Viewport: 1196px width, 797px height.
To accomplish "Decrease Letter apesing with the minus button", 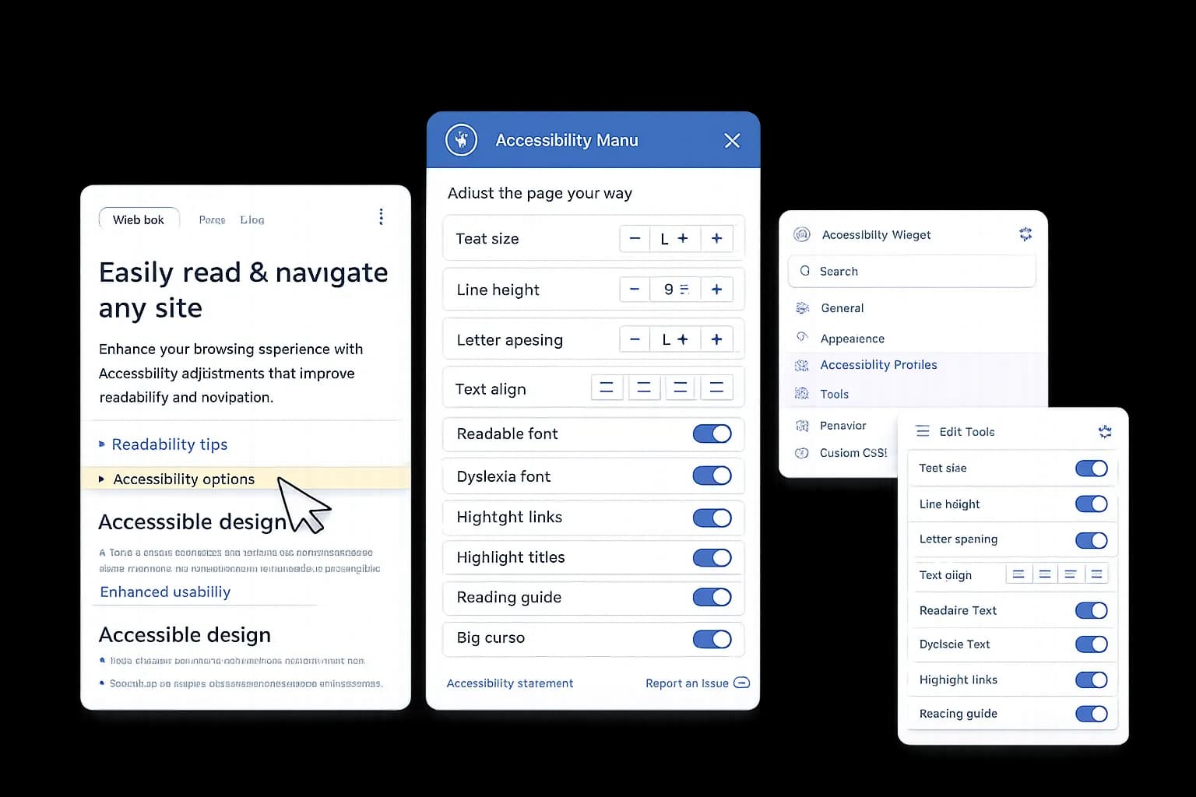I will [635, 339].
